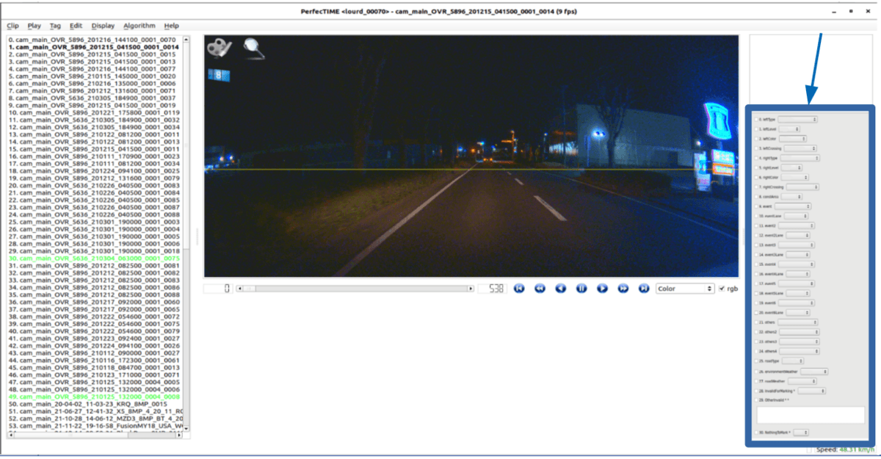Tick the 0. leftType checkbox
The image size is (881, 459).
pyautogui.click(x=756, y=119)
